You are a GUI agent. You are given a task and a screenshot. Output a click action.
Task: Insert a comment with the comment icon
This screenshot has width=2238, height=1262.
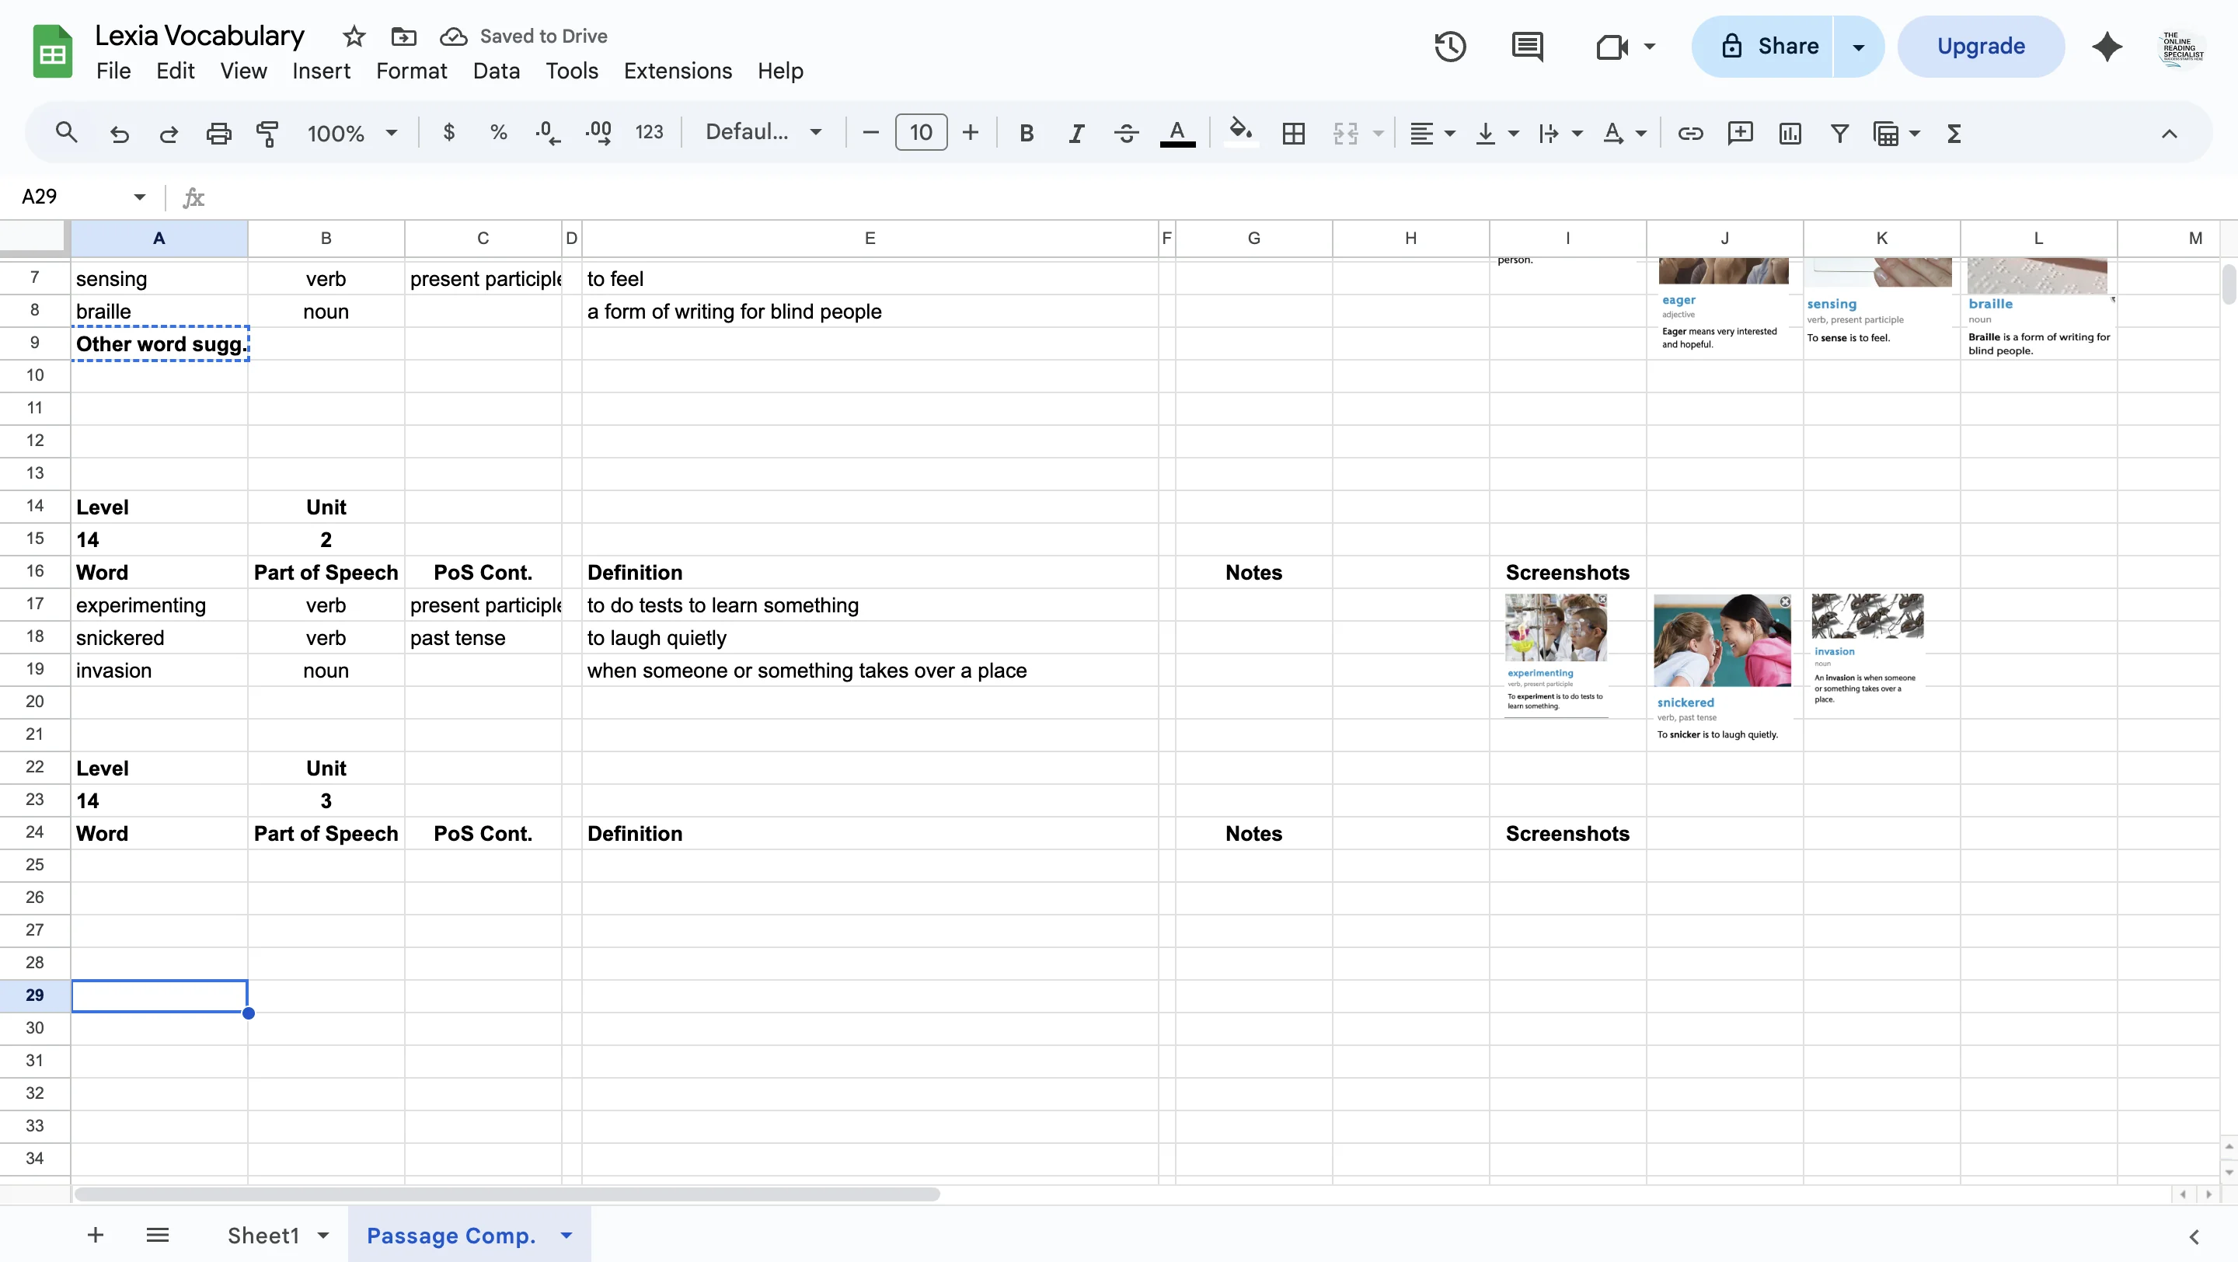coord(1740,133)
